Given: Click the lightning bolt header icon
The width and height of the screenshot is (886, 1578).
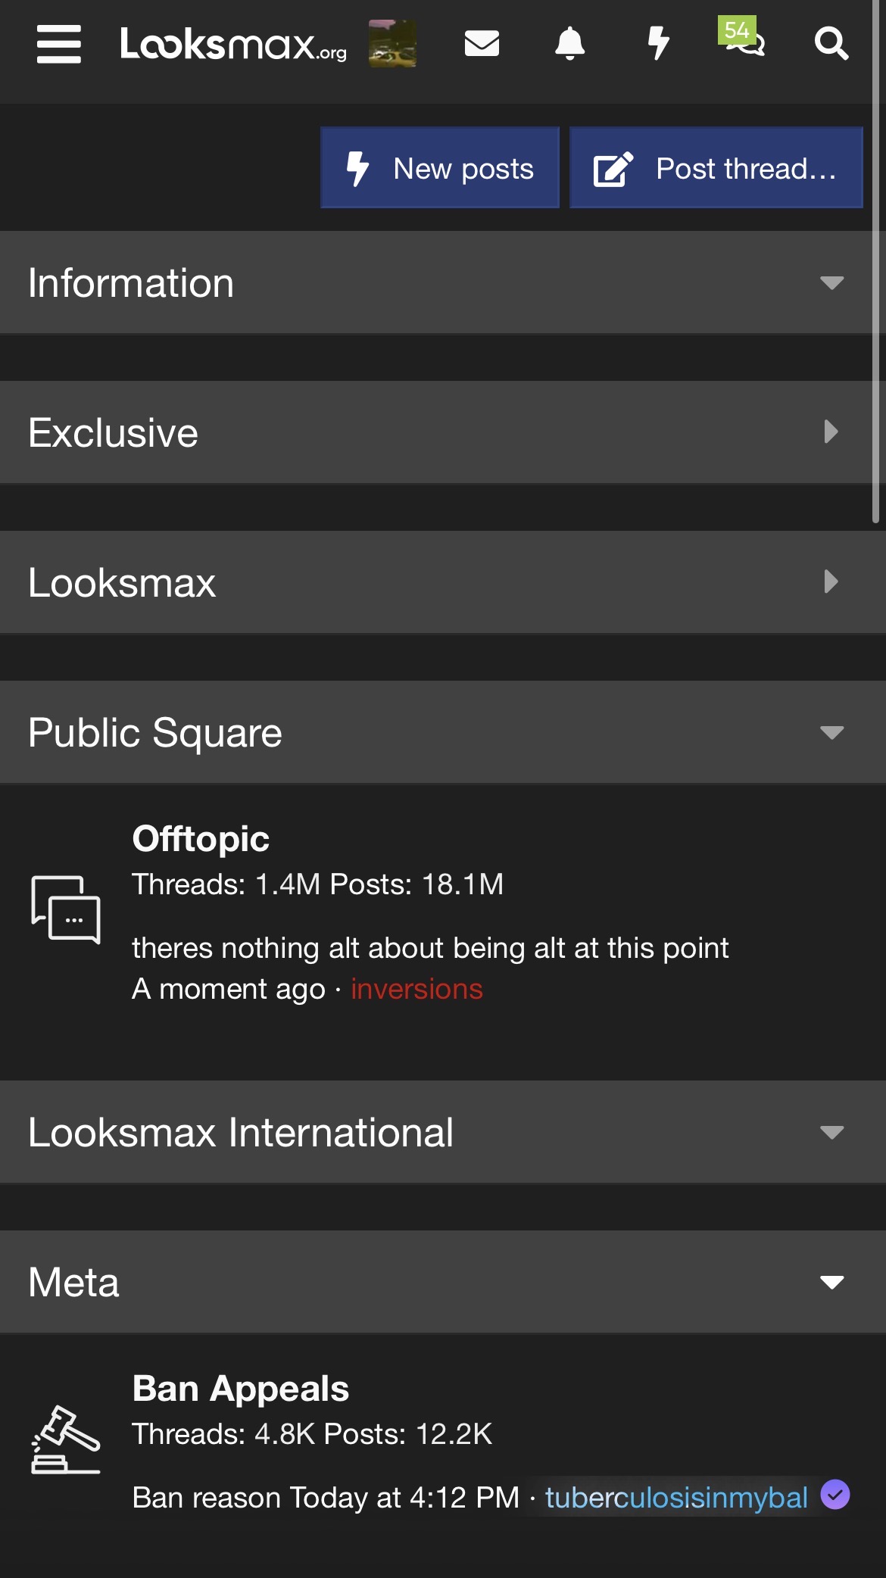Looking at the screenshot, I should (x=659, y=44).
